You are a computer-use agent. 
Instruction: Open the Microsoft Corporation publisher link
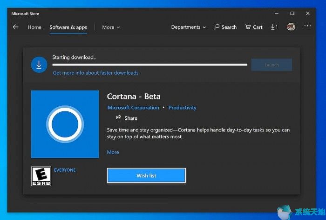(x=133, y=108)
